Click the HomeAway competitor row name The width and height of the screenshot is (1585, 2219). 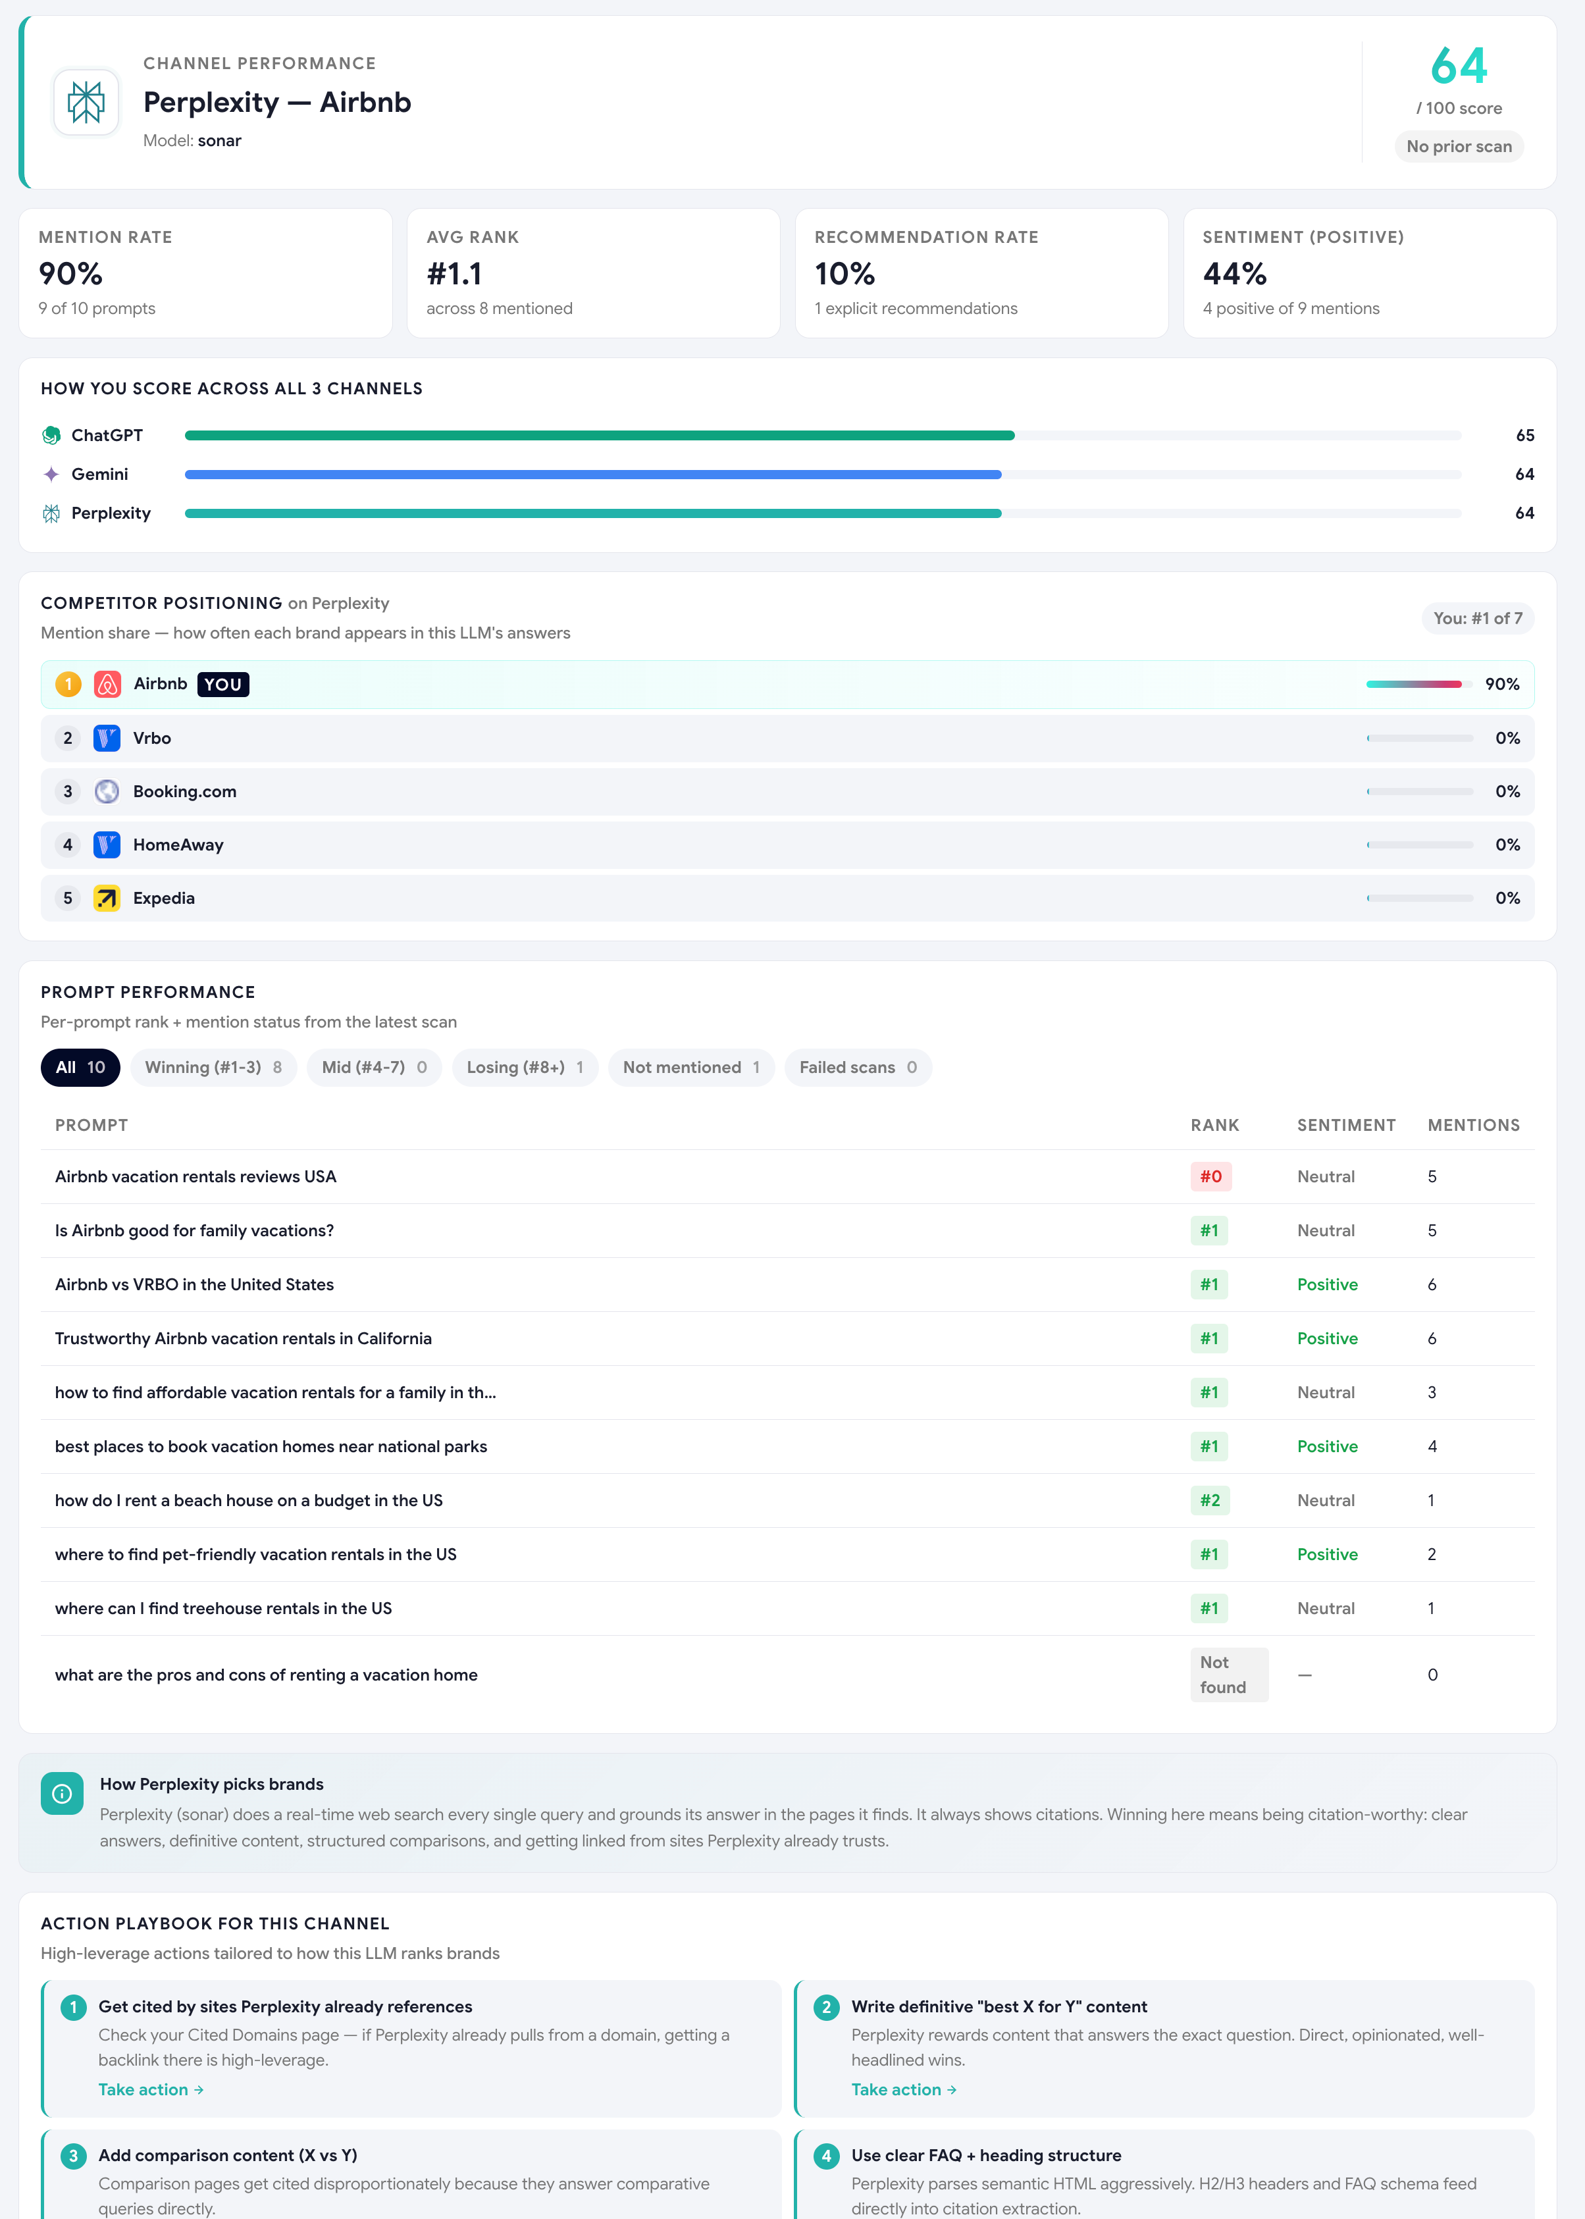click(178, 845)
